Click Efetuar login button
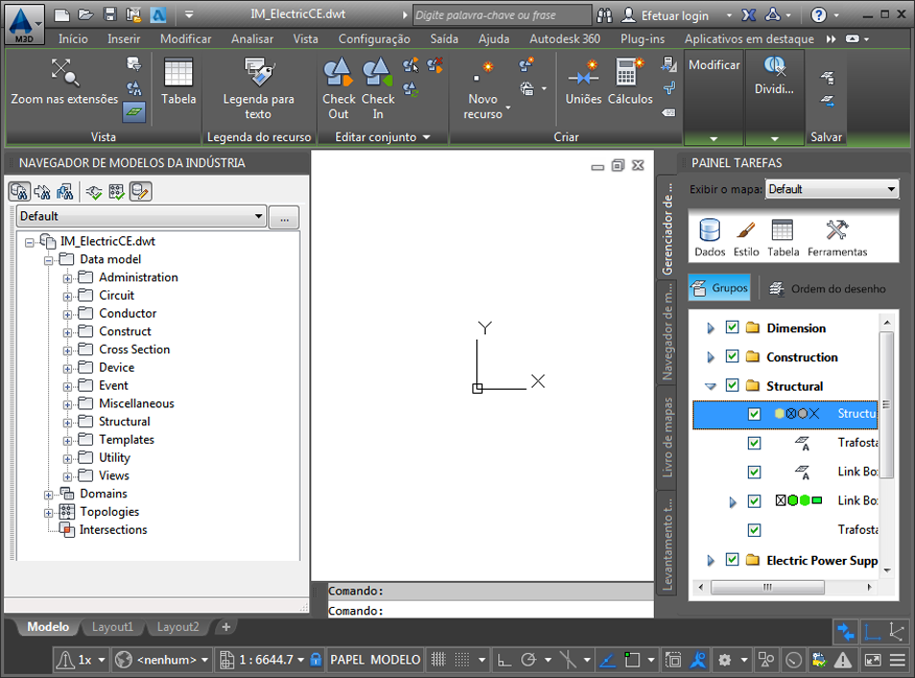 coord(665,15)
